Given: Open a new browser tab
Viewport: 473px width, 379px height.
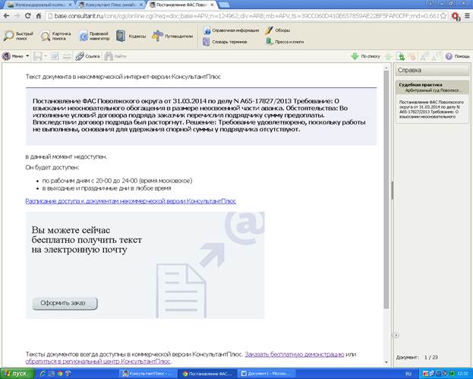Looking at the screenshot, I should pos(223,5).
